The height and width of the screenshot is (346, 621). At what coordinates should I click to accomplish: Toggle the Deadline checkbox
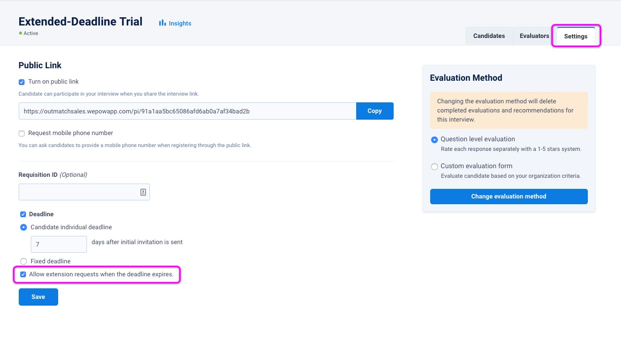tap(23, 214)
